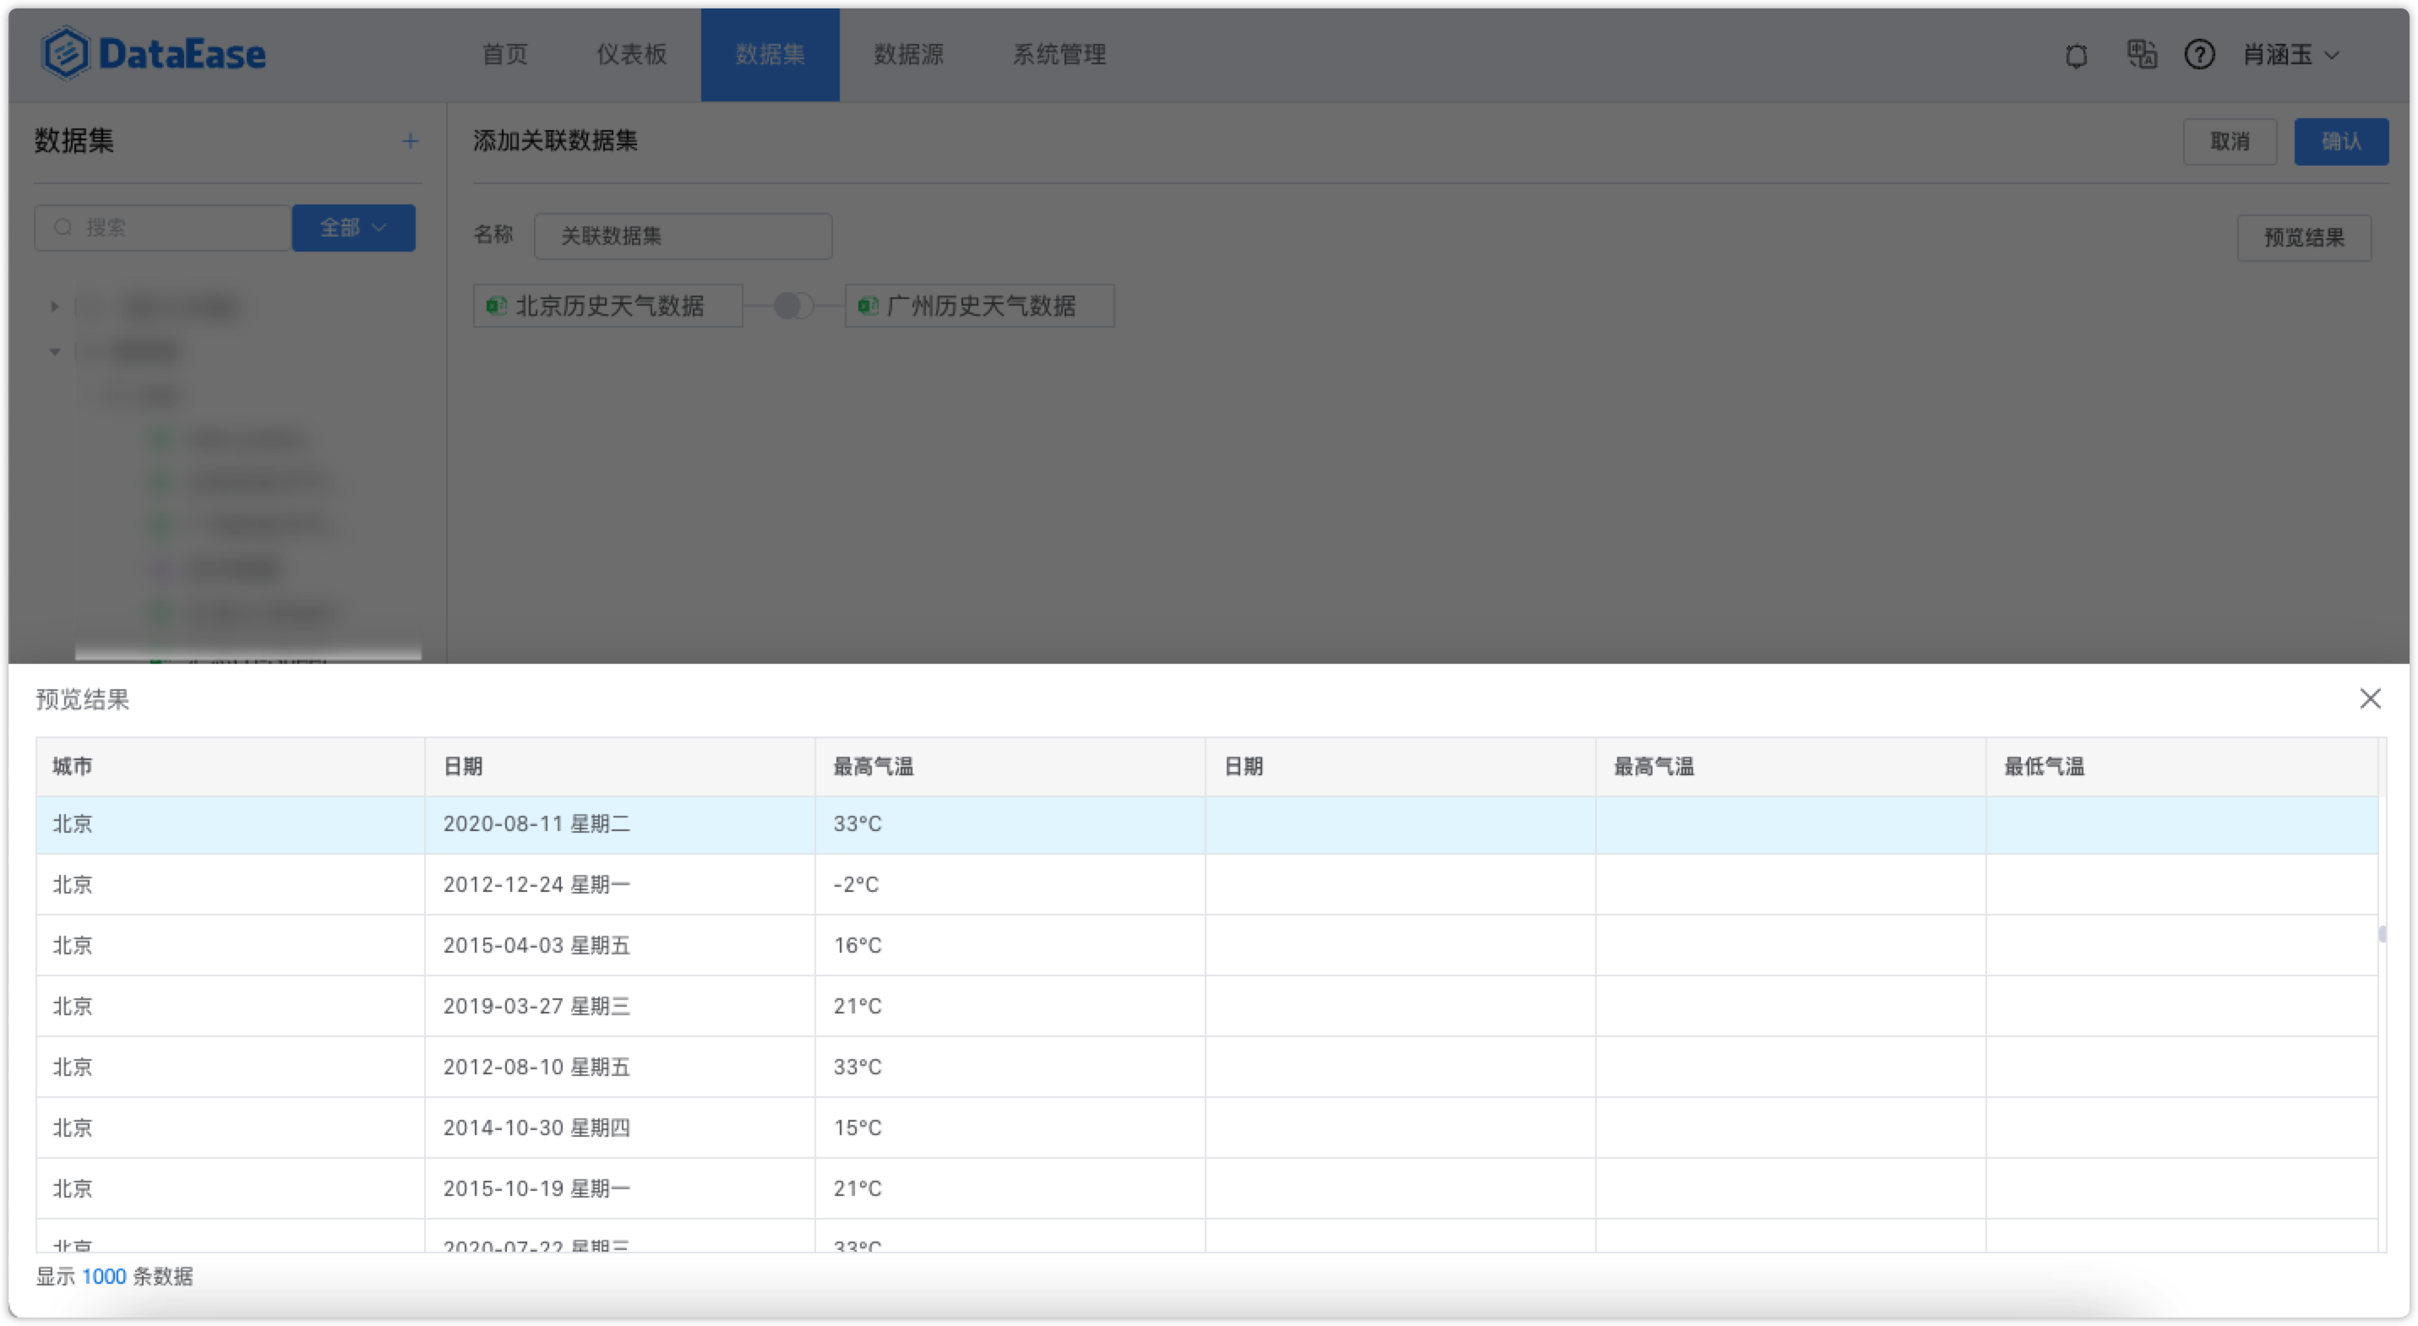The height and width of the screenshot is (1326, 2418).
Task: Add a new dataset with plus icon
Action: (411, 141)
